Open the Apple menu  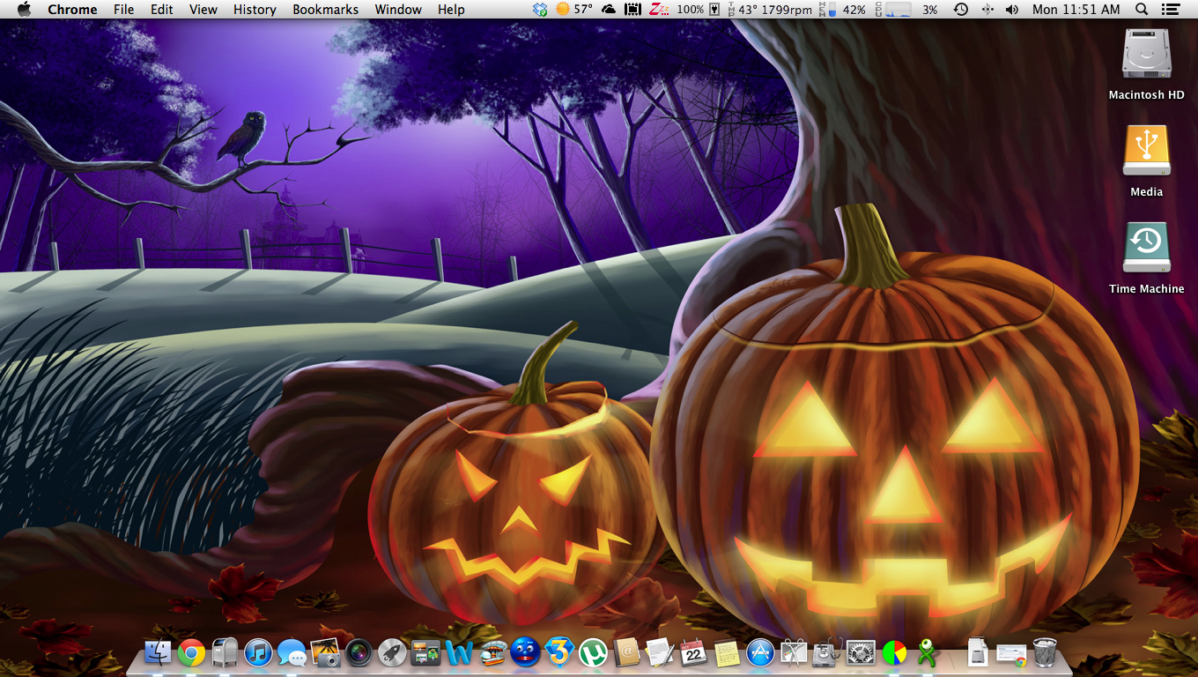pyautogui.click(x=24, y=10)
